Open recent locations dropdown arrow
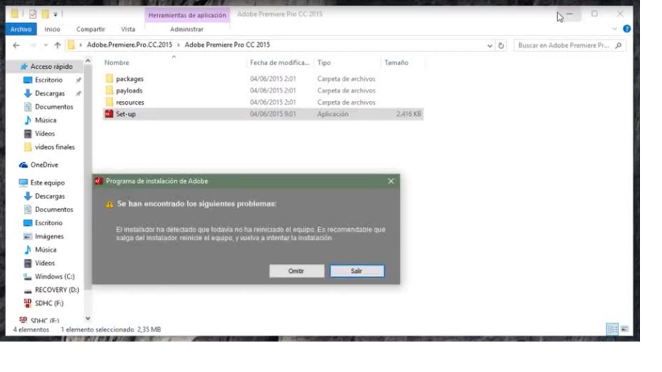662x372 pixels. tap(46, 45)
